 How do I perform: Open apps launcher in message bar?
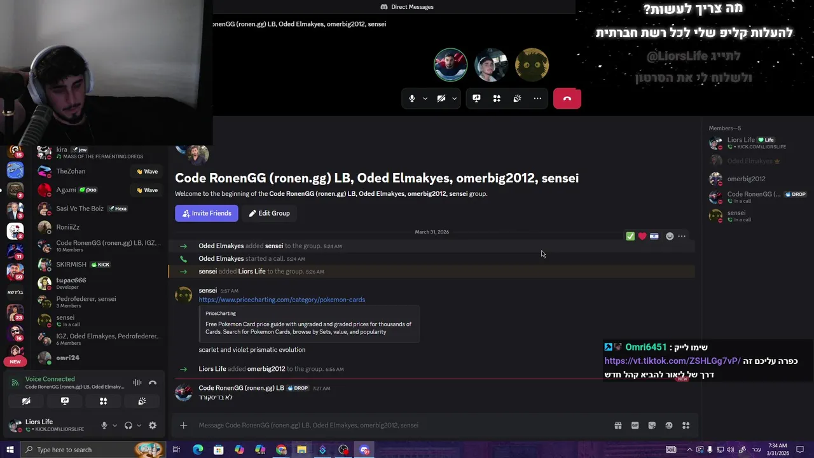(x=686, y=426)
